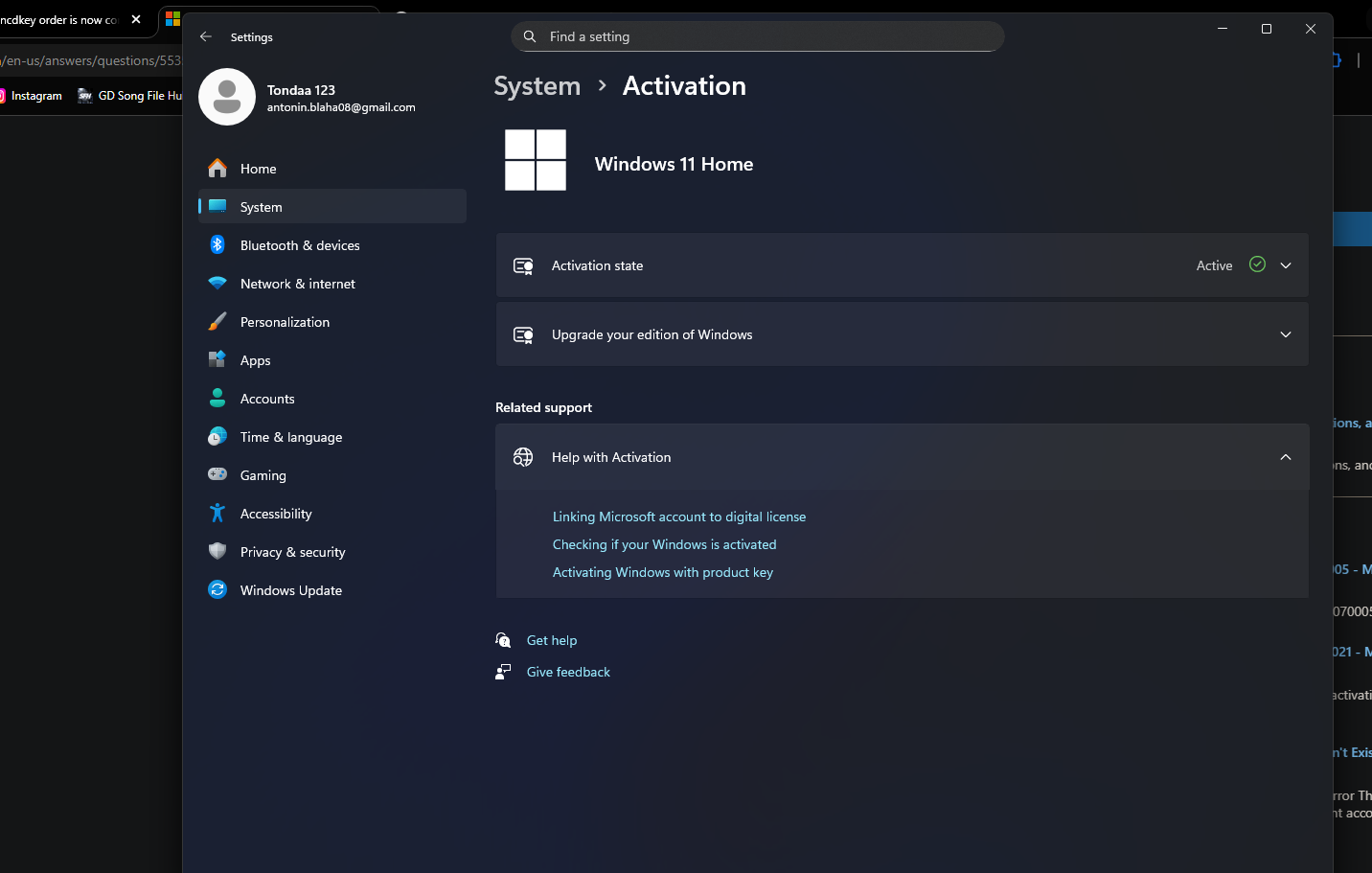The height and width of the screenshot is (873, 1372).
Task: Click the Accessibility figure icon
Action: click(217, 514)
